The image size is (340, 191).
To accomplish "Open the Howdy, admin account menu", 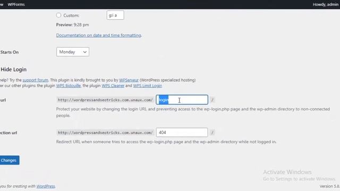I will pos(326,4).
